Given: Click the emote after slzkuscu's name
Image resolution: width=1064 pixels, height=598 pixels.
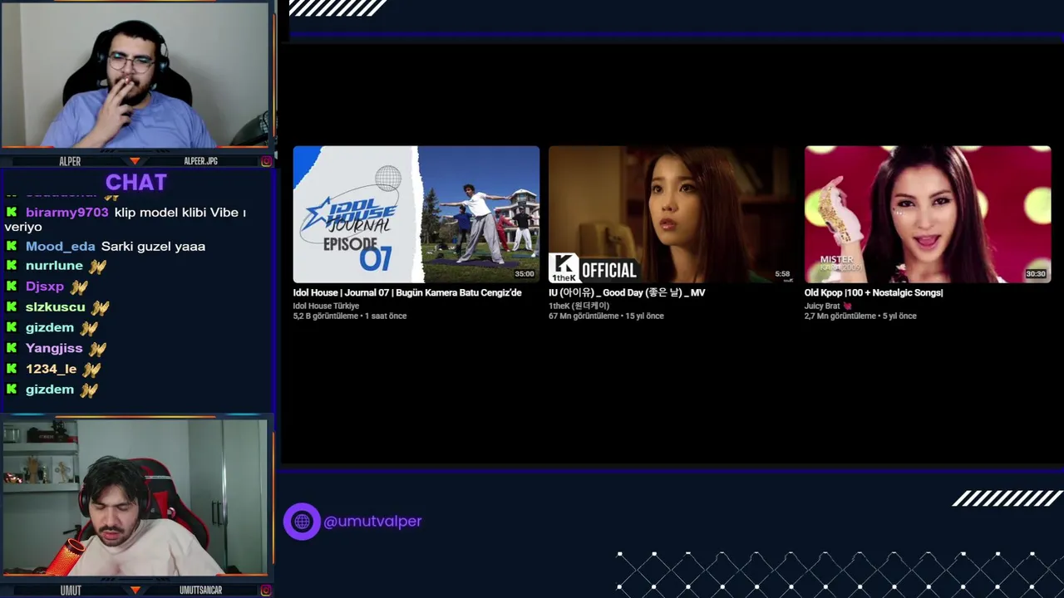Looking at the screenshot, I should tap(100, 307).
